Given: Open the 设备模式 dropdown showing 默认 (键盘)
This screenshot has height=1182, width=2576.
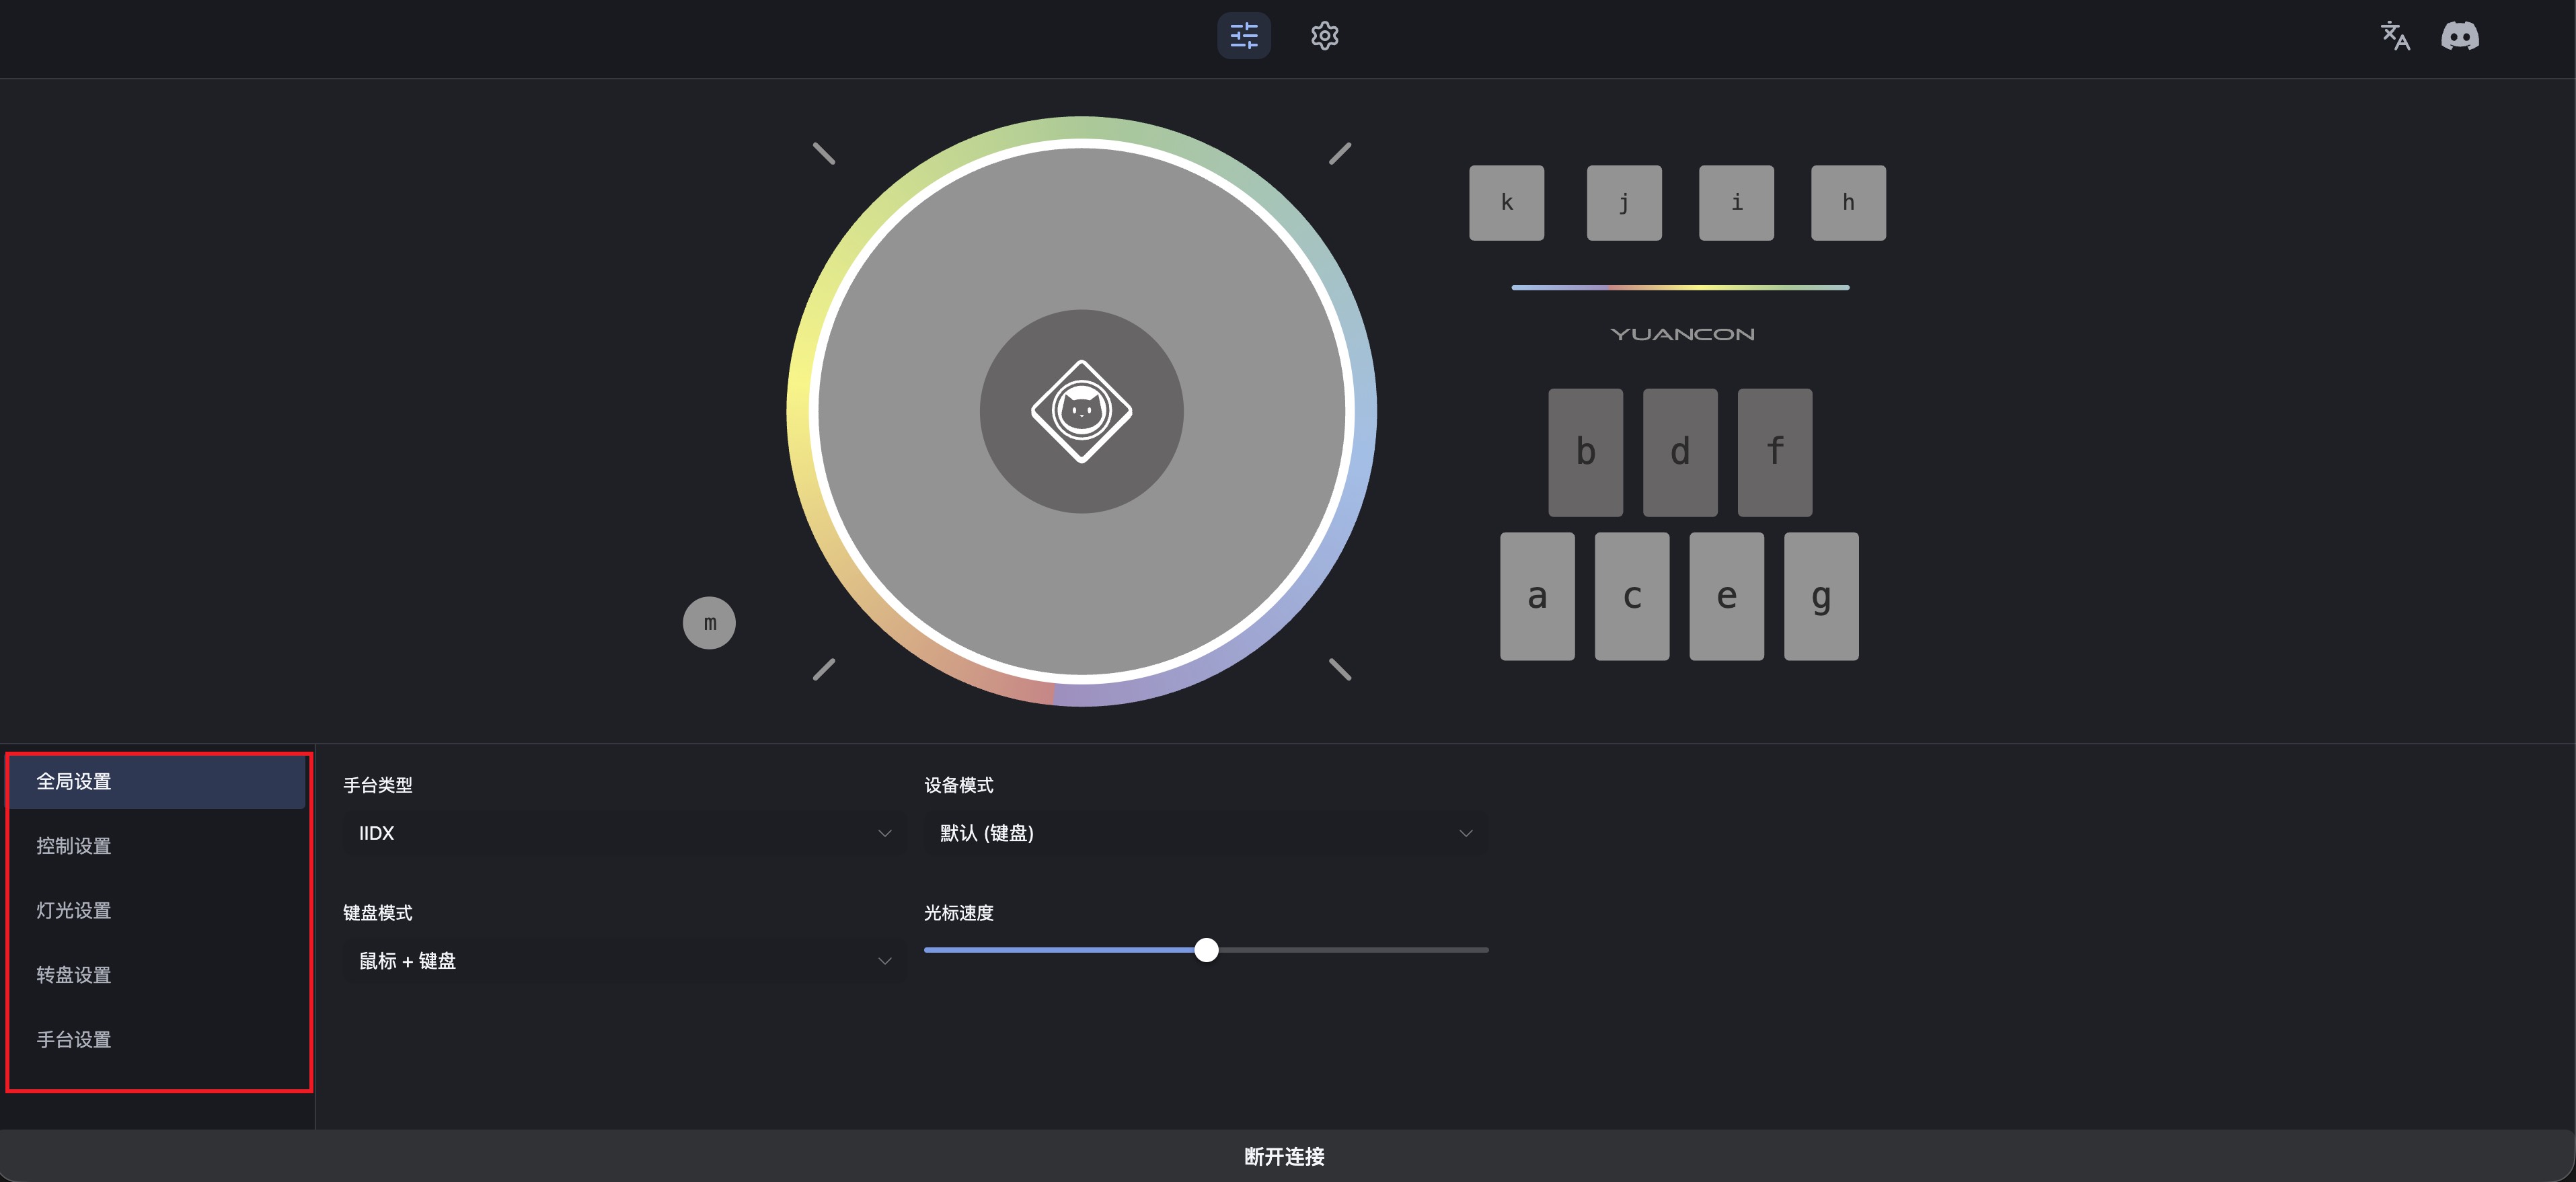Looking at the screenshot, I should (1205, 833).
